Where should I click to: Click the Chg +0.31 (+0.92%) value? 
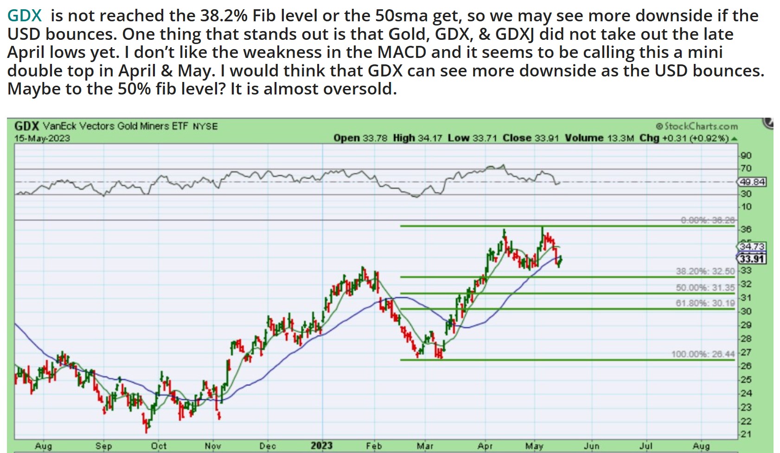(684, 138)
